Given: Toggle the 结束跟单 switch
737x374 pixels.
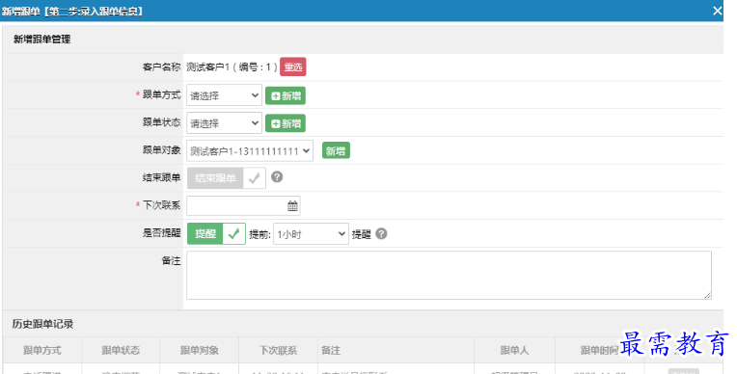Looking at the screenshot, I should click(x=226, y=178).
